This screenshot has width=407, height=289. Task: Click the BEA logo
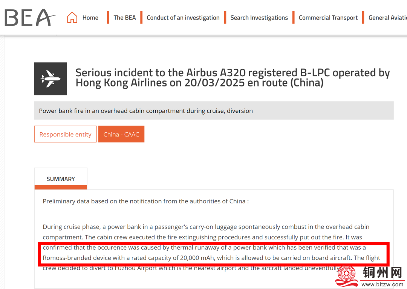(x=29, y=18)
